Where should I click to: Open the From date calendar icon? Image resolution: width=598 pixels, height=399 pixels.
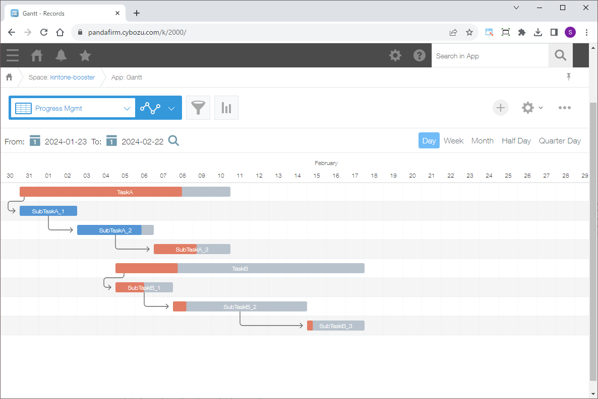click(x=35, y=141)
